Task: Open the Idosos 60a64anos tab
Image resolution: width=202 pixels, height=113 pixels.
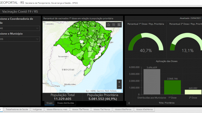Action: tap(144, 109)
